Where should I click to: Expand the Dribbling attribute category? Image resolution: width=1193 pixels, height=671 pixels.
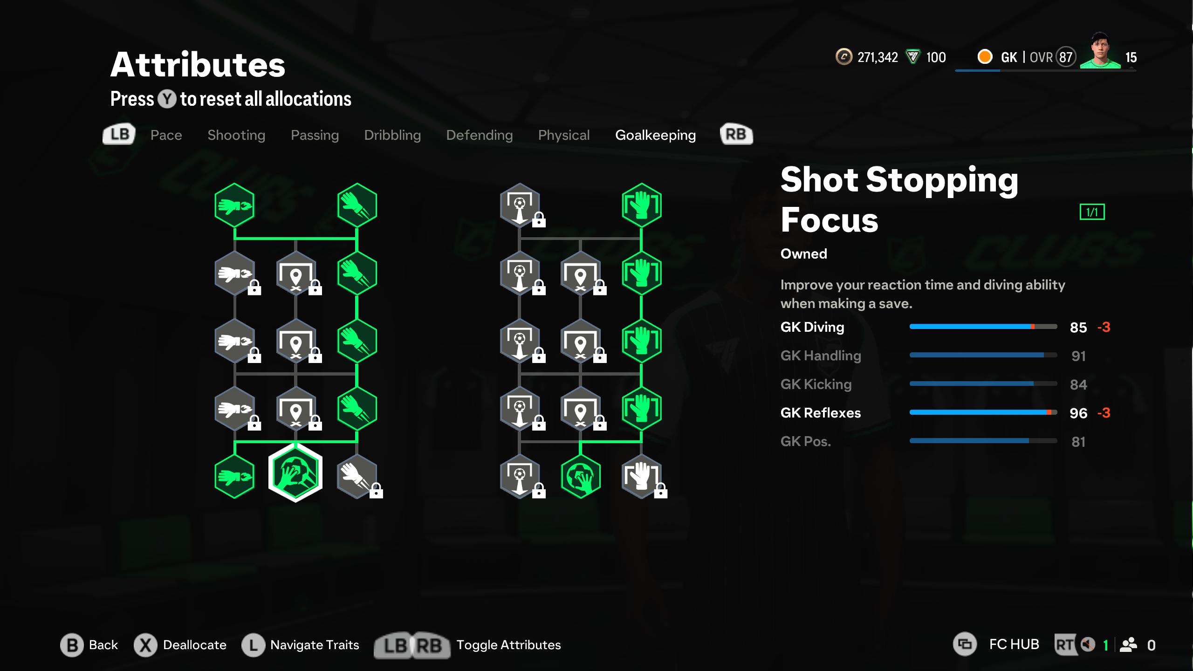[x=392, y=134]
